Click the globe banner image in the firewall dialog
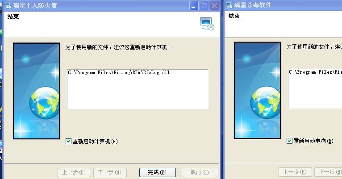Image resolution: width=342 pixels, height=179 pixels. (x=37, y=91)
